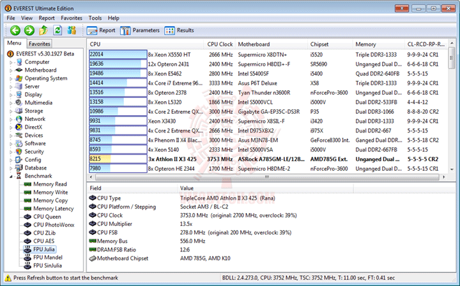Expand the Display tree node

[x=11, y=95]
